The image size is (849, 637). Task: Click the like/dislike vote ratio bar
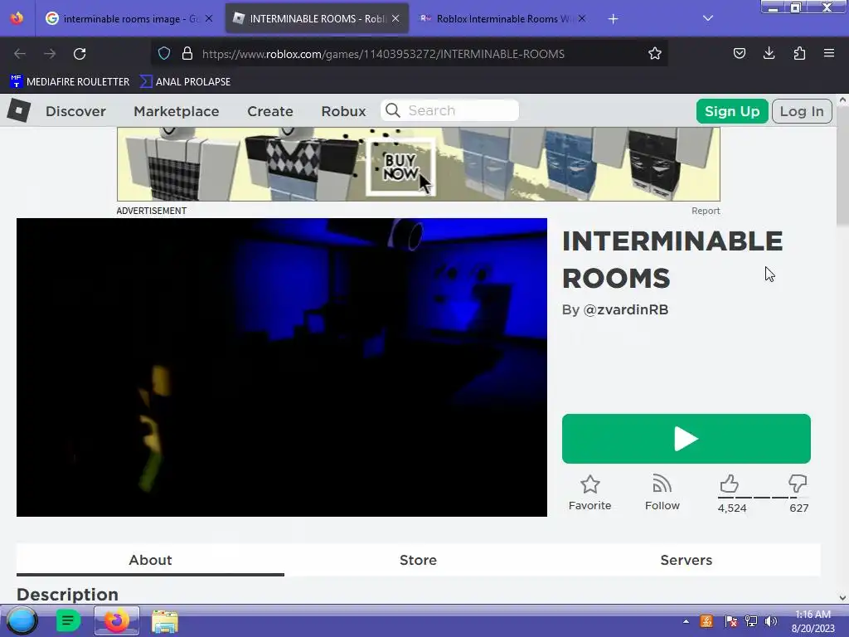pos(763,497)
